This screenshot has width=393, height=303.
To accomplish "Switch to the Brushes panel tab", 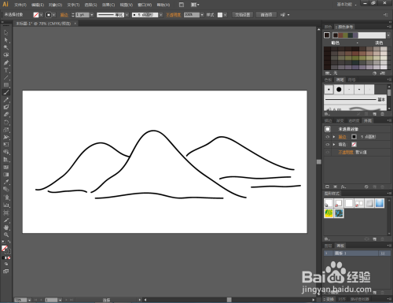I will click(x=340, y=79).
